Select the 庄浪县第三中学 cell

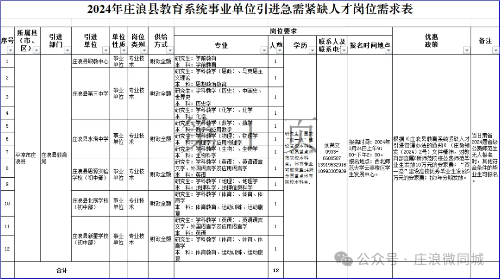tap(91, 94)
